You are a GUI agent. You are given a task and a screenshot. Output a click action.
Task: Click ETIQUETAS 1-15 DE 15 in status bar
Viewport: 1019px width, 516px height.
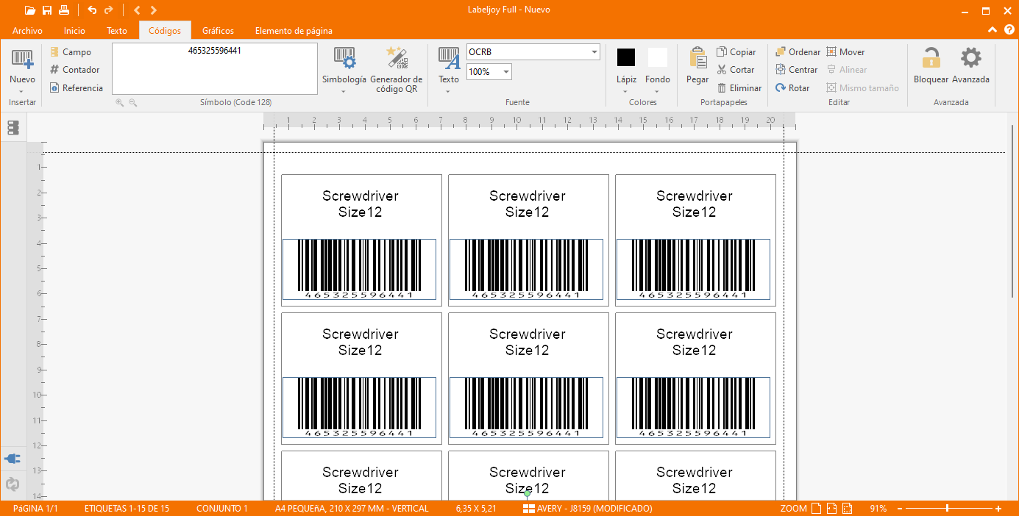(x=127, y=509)
